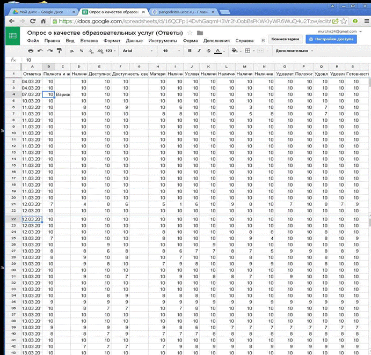This screenshot has height=355, width=371.
Task: Open the 123 number format dropdown
Action: tap(111, 51)
